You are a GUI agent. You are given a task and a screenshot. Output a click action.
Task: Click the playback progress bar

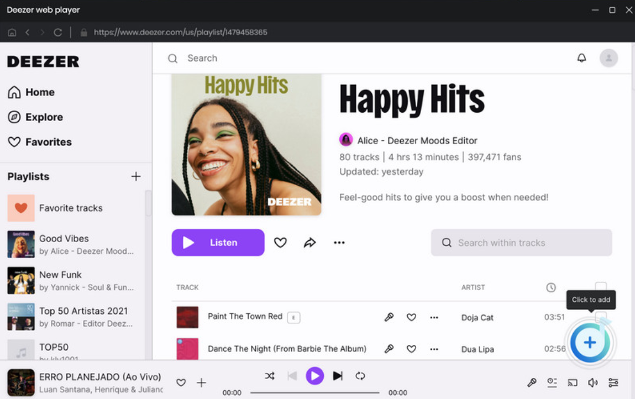pyautogui.click(x=314, y=392)
